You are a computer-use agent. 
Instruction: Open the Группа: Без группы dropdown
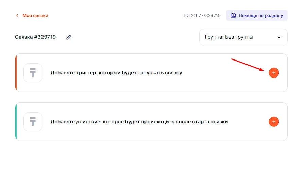[243, 37]
